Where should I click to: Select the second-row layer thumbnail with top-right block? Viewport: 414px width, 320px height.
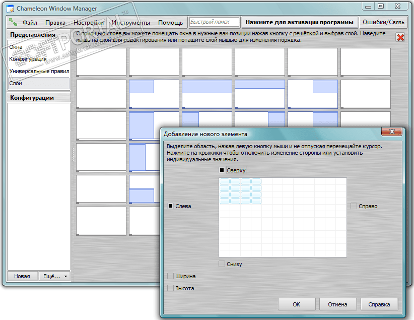[x=313, y=94]
